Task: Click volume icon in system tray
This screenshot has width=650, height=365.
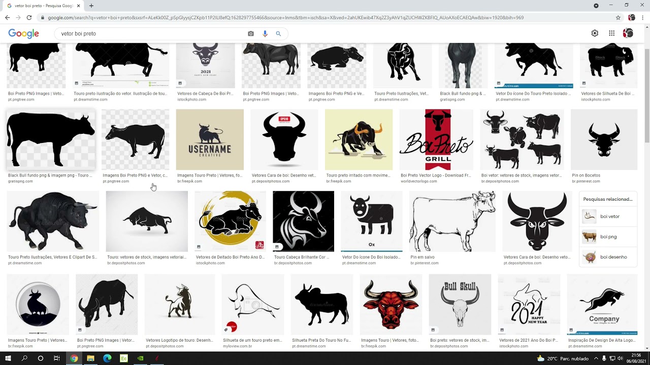Action: [x=620, y=358]
